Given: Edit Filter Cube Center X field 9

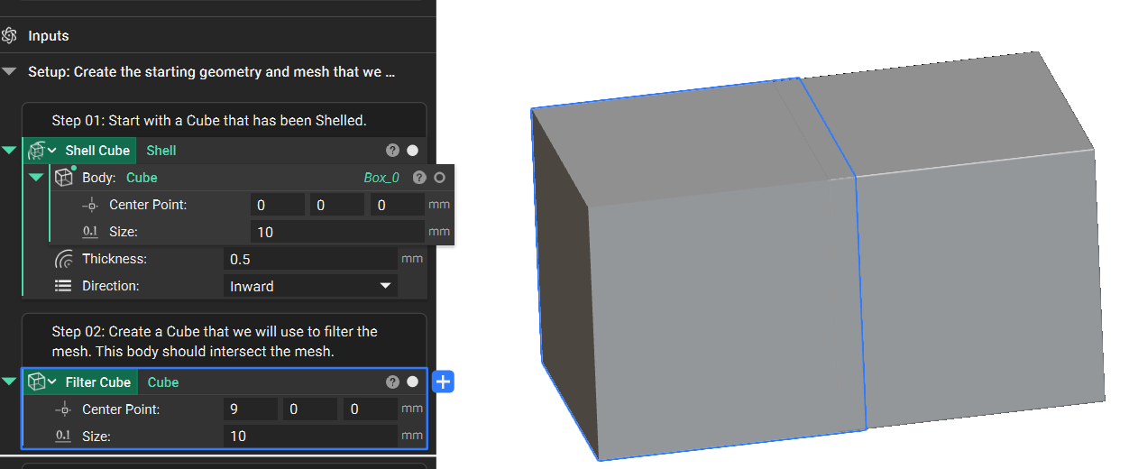Looking at the screenshot, I should 251,409.
